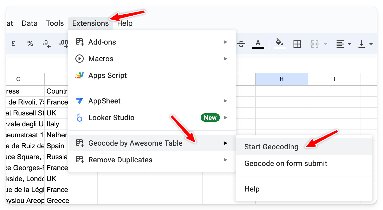Click the percent format icon
Screen dimensions: 383x210
click(30, 44)
